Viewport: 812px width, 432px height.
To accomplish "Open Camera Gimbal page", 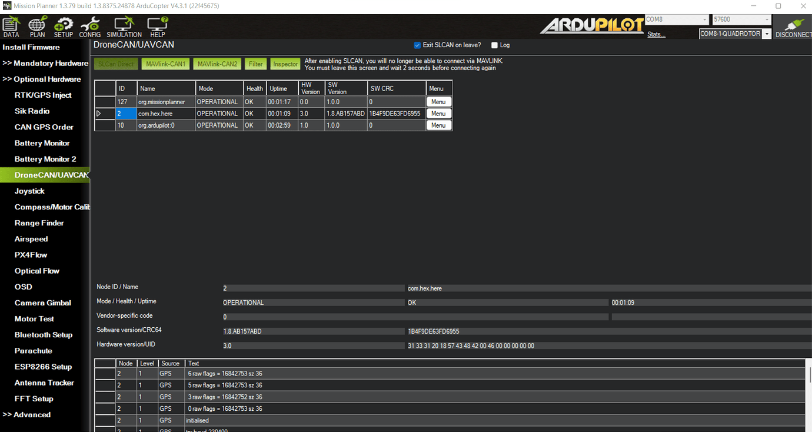I will (43, 303).
